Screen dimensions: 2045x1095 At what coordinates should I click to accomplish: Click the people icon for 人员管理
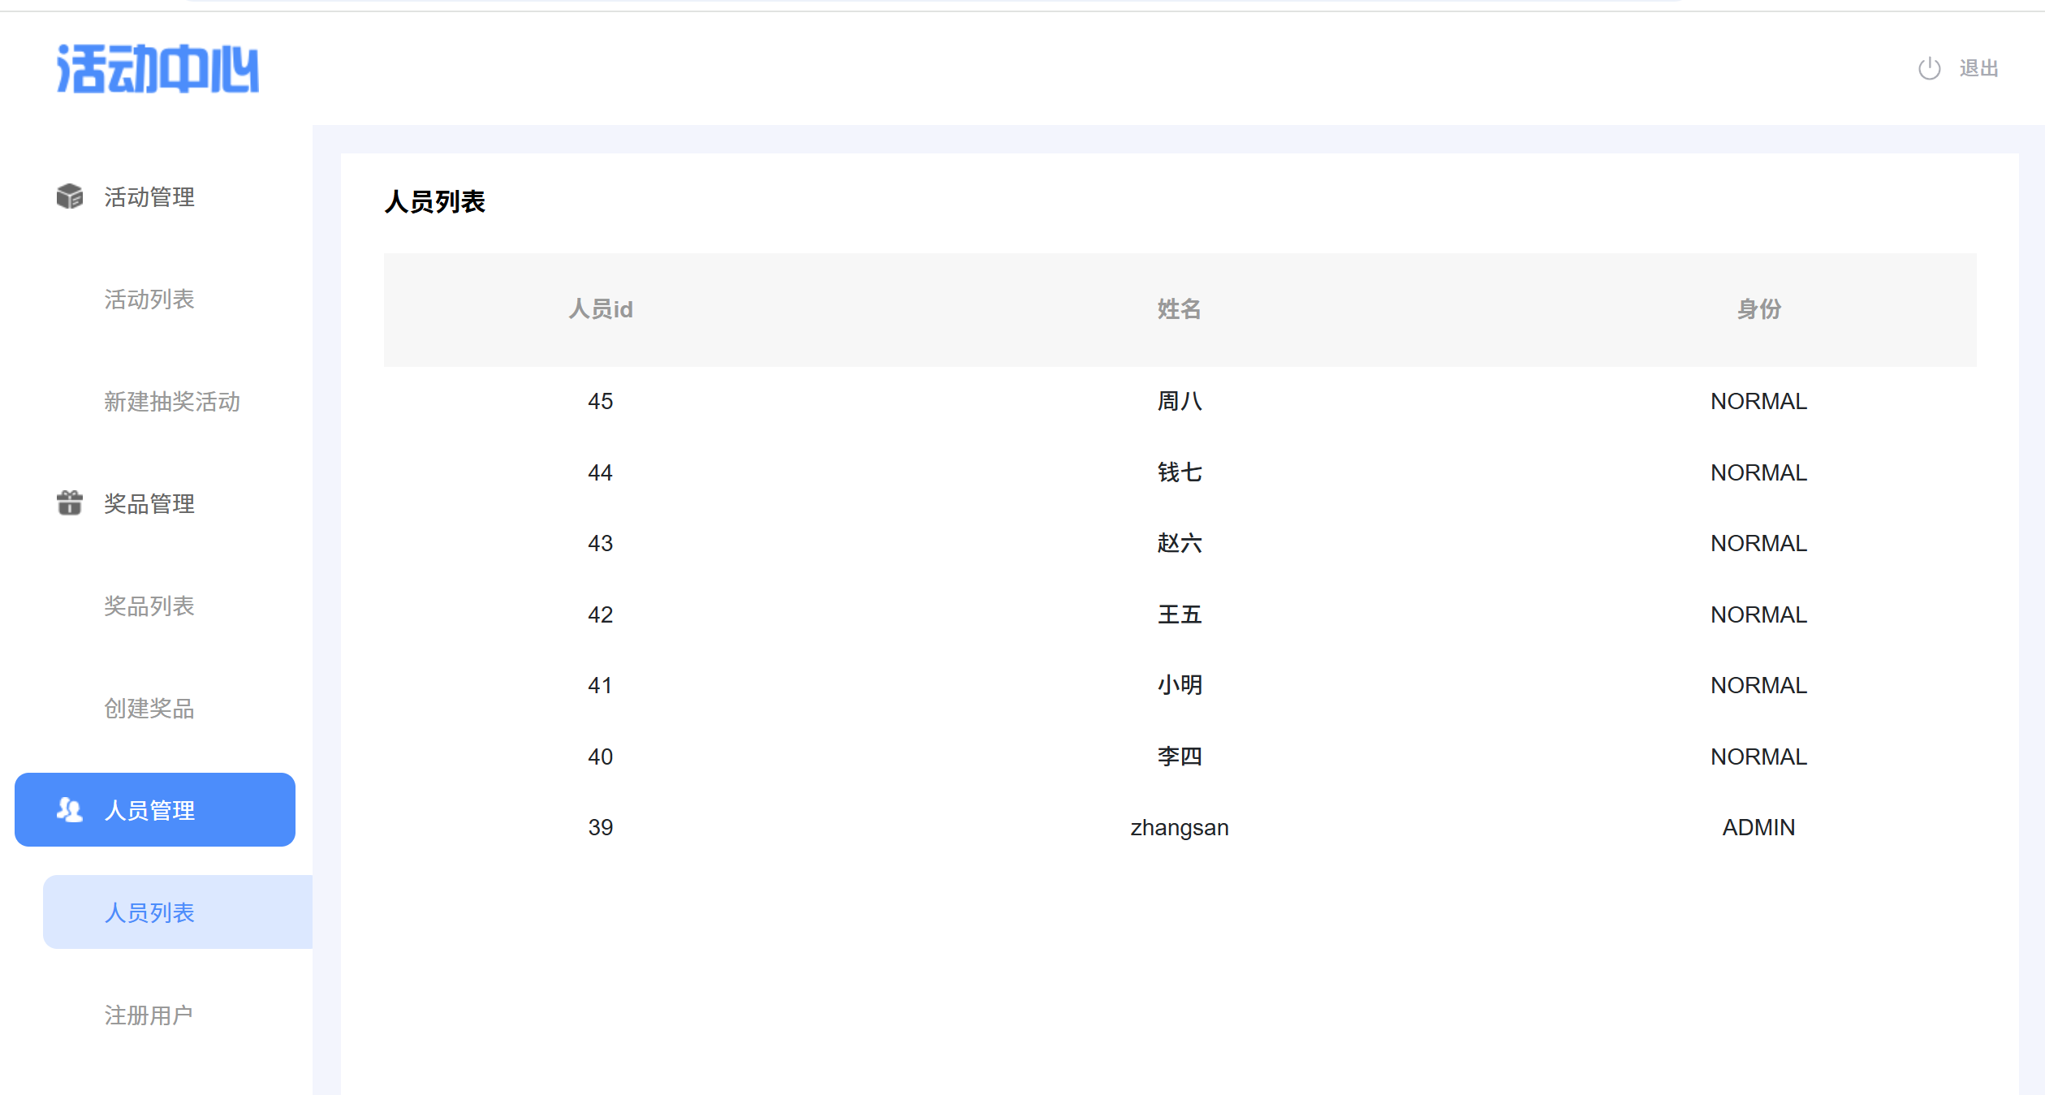point(70,809)
